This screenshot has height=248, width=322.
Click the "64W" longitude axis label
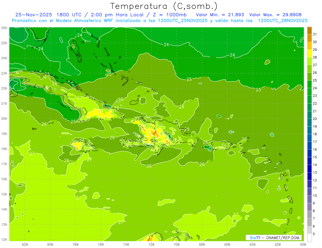click(x=253, y=244)
